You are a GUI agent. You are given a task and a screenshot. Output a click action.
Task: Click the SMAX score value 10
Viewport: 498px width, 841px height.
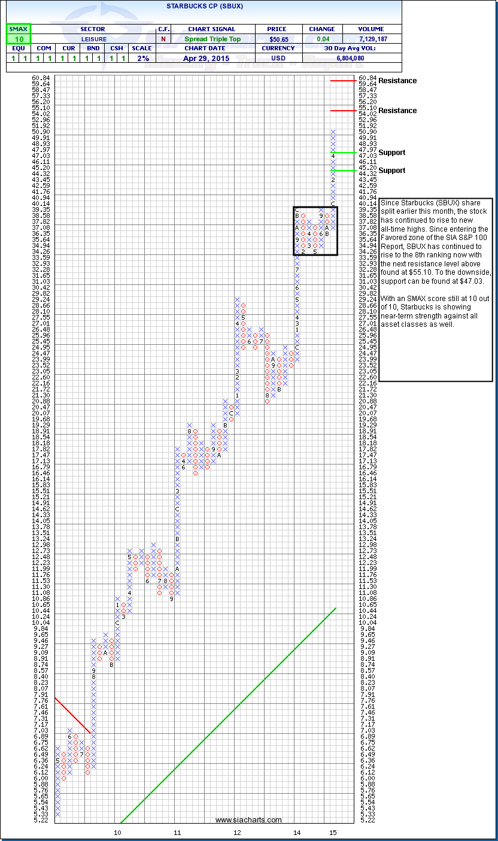19,39
